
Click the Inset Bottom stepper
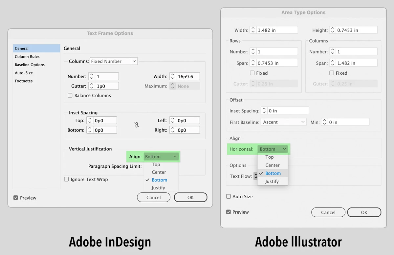[x=90, y=130]
